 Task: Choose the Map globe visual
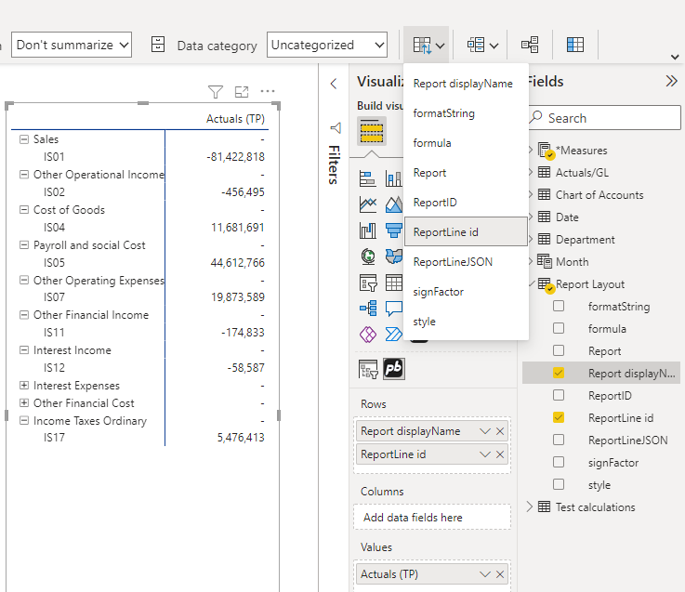(x=368, y=257)
